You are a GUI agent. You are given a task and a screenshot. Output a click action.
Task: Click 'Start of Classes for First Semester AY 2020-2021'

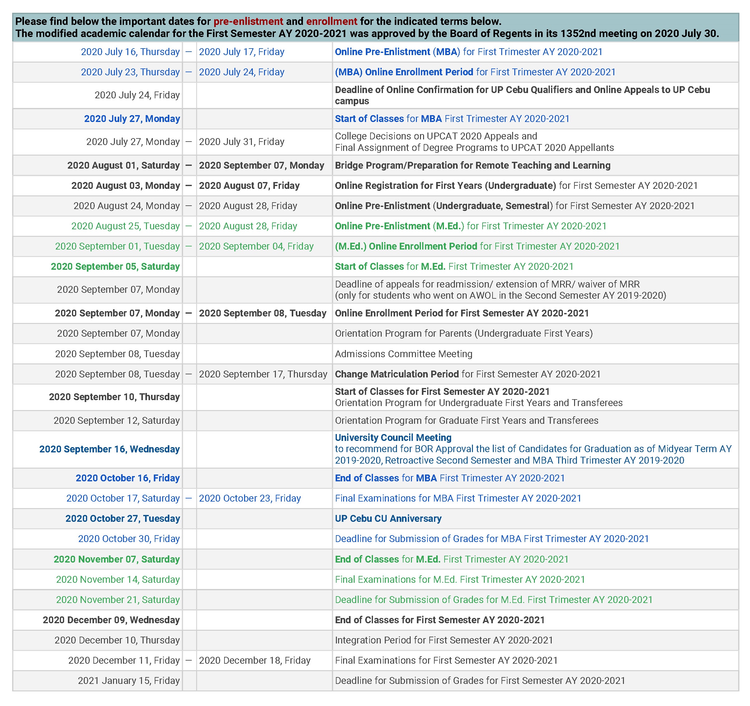(x=442, y=391)
